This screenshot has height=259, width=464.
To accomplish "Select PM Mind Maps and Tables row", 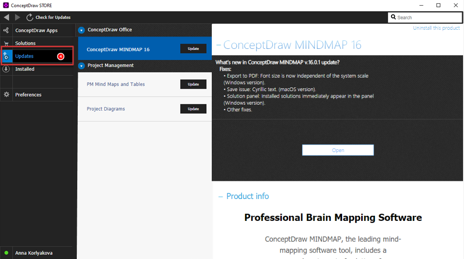I will (145, 84).
